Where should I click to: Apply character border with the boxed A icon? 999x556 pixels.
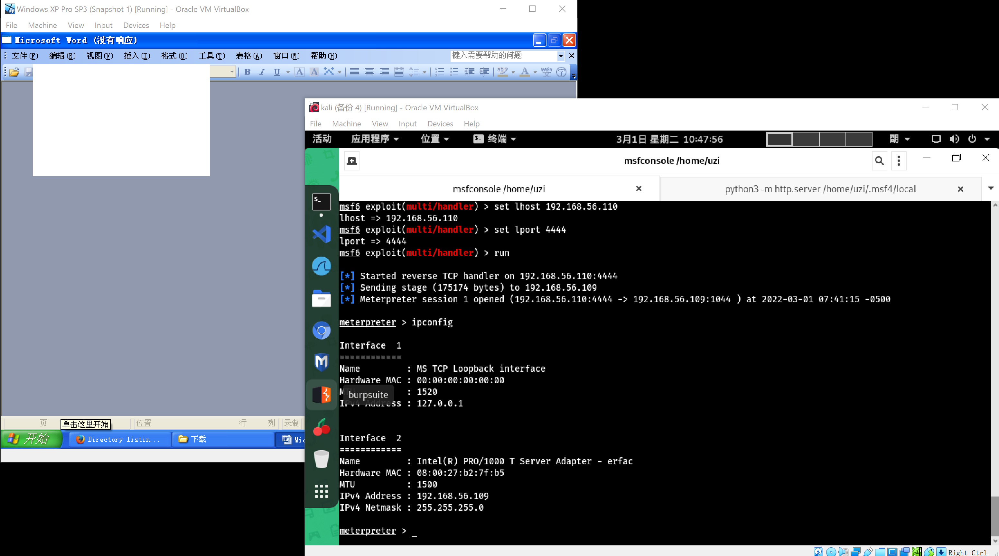click(x=299, y=72)
